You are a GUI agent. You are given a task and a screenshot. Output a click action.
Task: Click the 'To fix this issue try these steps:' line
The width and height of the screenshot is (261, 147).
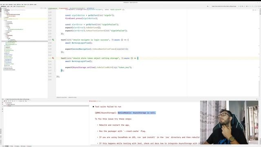point(113,119)
